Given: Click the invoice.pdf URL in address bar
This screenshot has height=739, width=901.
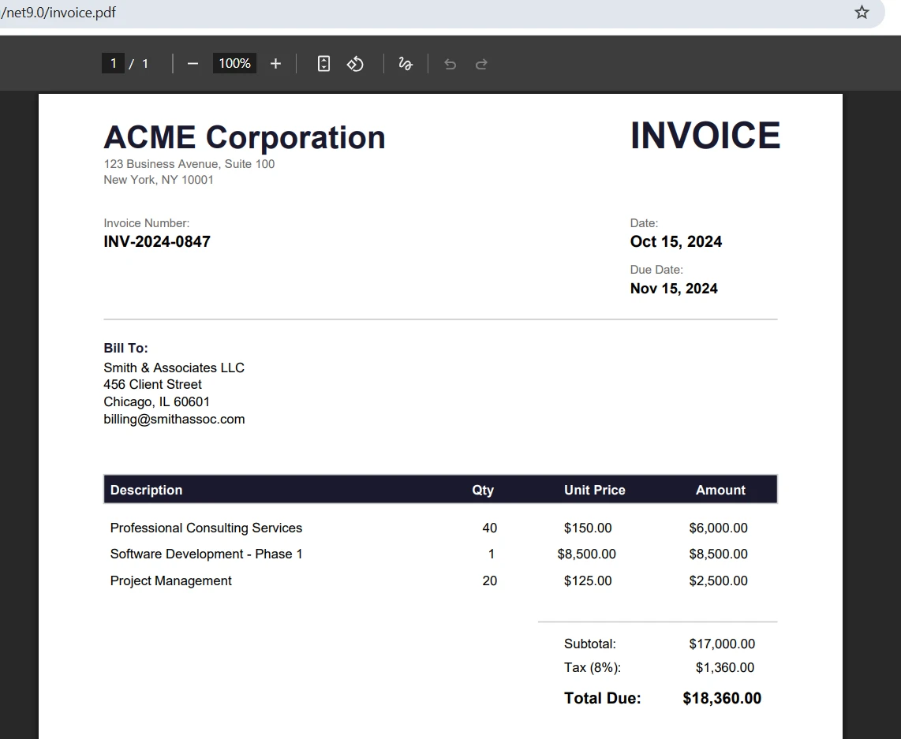Looking at the screenshot, I should click(x=59, y=13).
